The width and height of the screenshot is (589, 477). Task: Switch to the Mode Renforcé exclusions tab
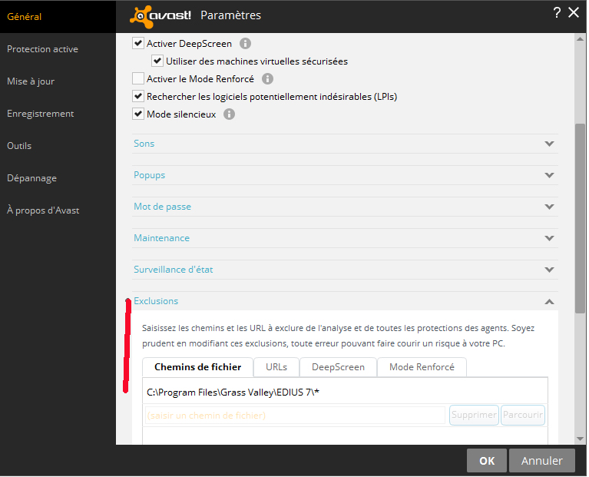[x=422, y=368]
